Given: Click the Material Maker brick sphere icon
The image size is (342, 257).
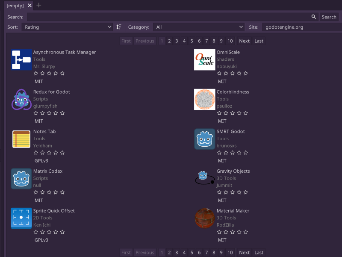Looking at the screenshot, I should pyautogui.click(x=205, y=218).
